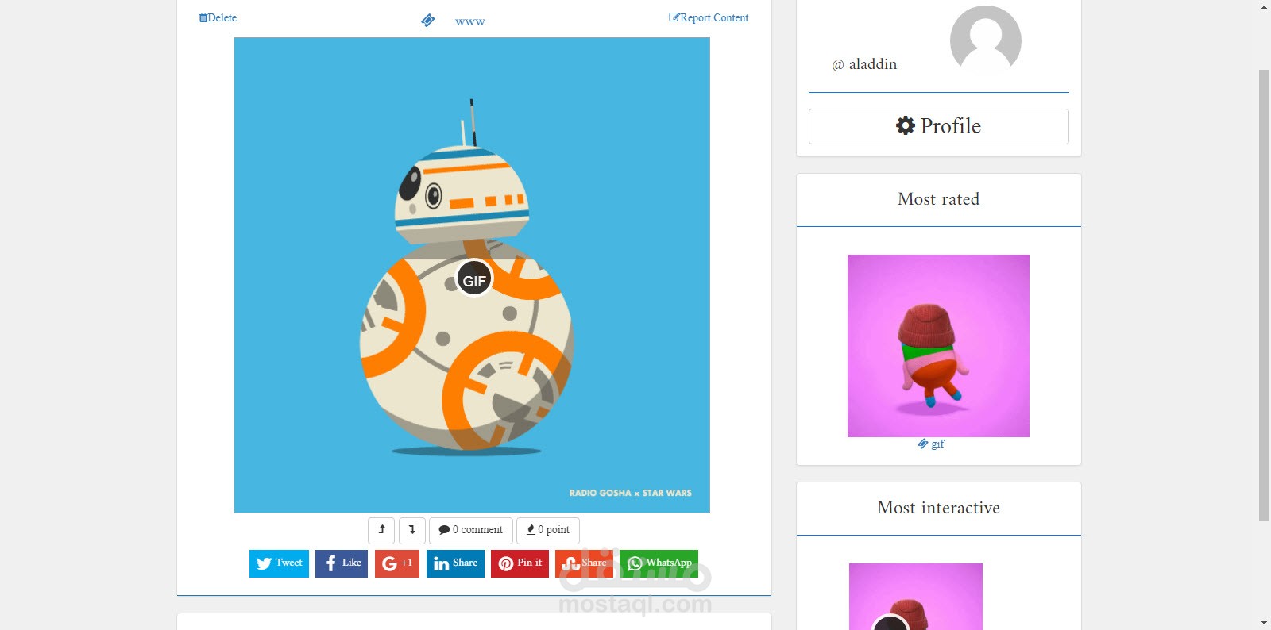The height and width of the screenshot is (630, 1271).
Task: Click the aladdin user avatar
Action: point(986,40)
